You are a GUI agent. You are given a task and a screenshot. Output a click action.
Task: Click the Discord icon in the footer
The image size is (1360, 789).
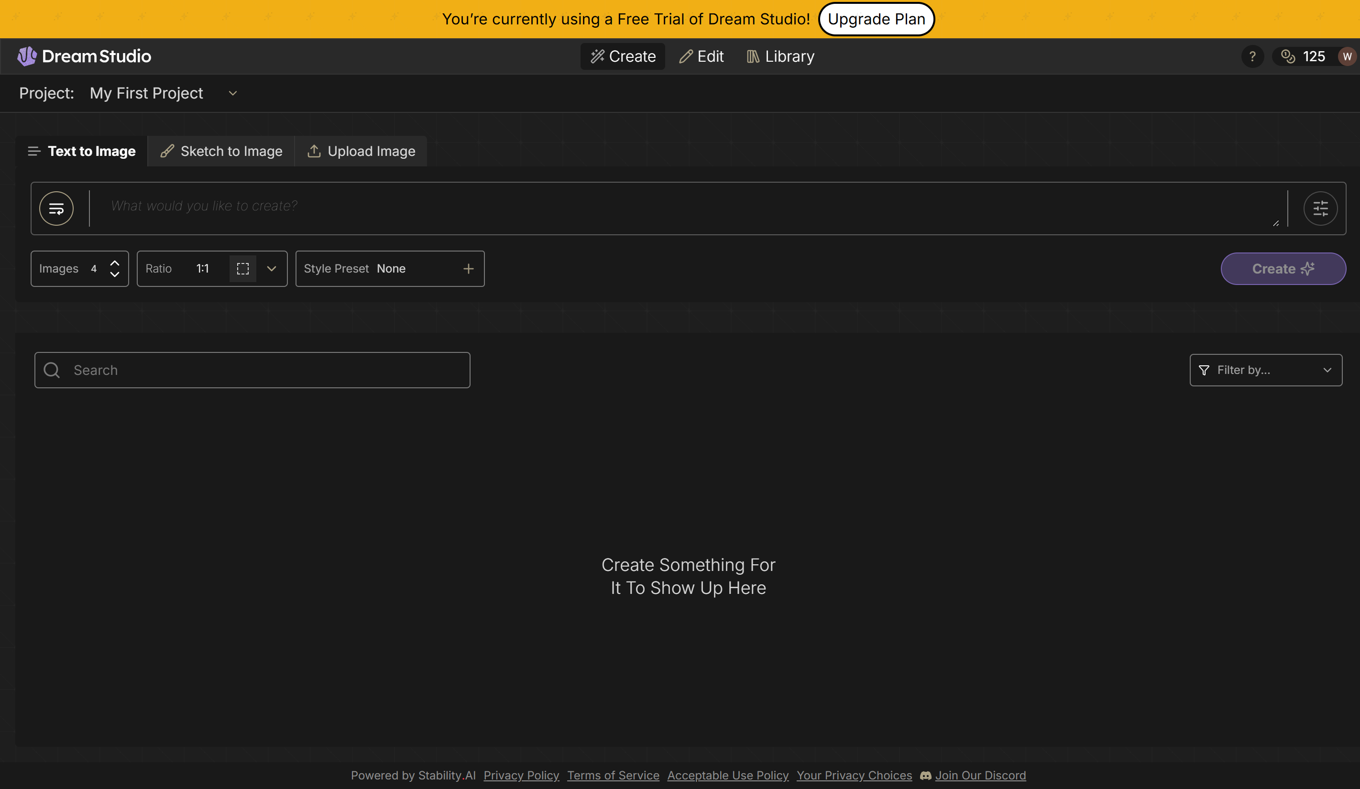(925, 776)
